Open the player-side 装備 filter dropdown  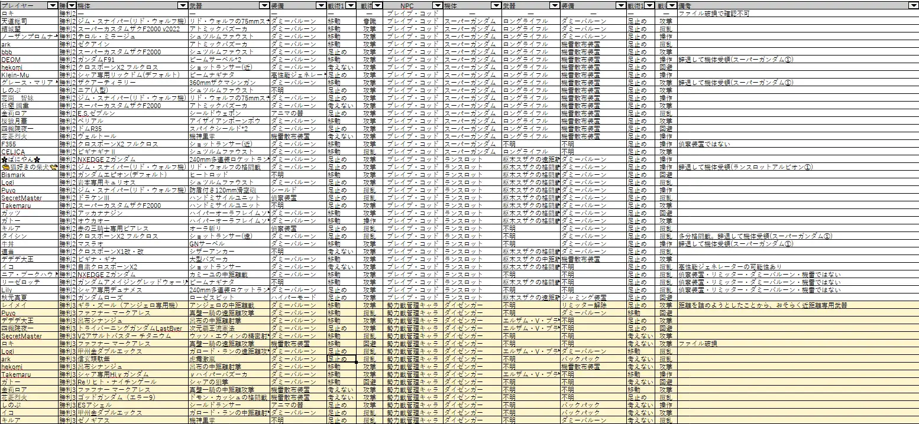tap(321, 5)
